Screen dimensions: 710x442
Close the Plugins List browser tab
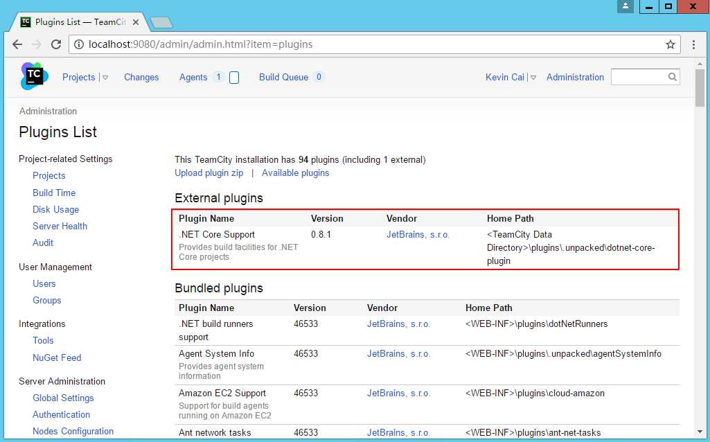click(135, 21)
